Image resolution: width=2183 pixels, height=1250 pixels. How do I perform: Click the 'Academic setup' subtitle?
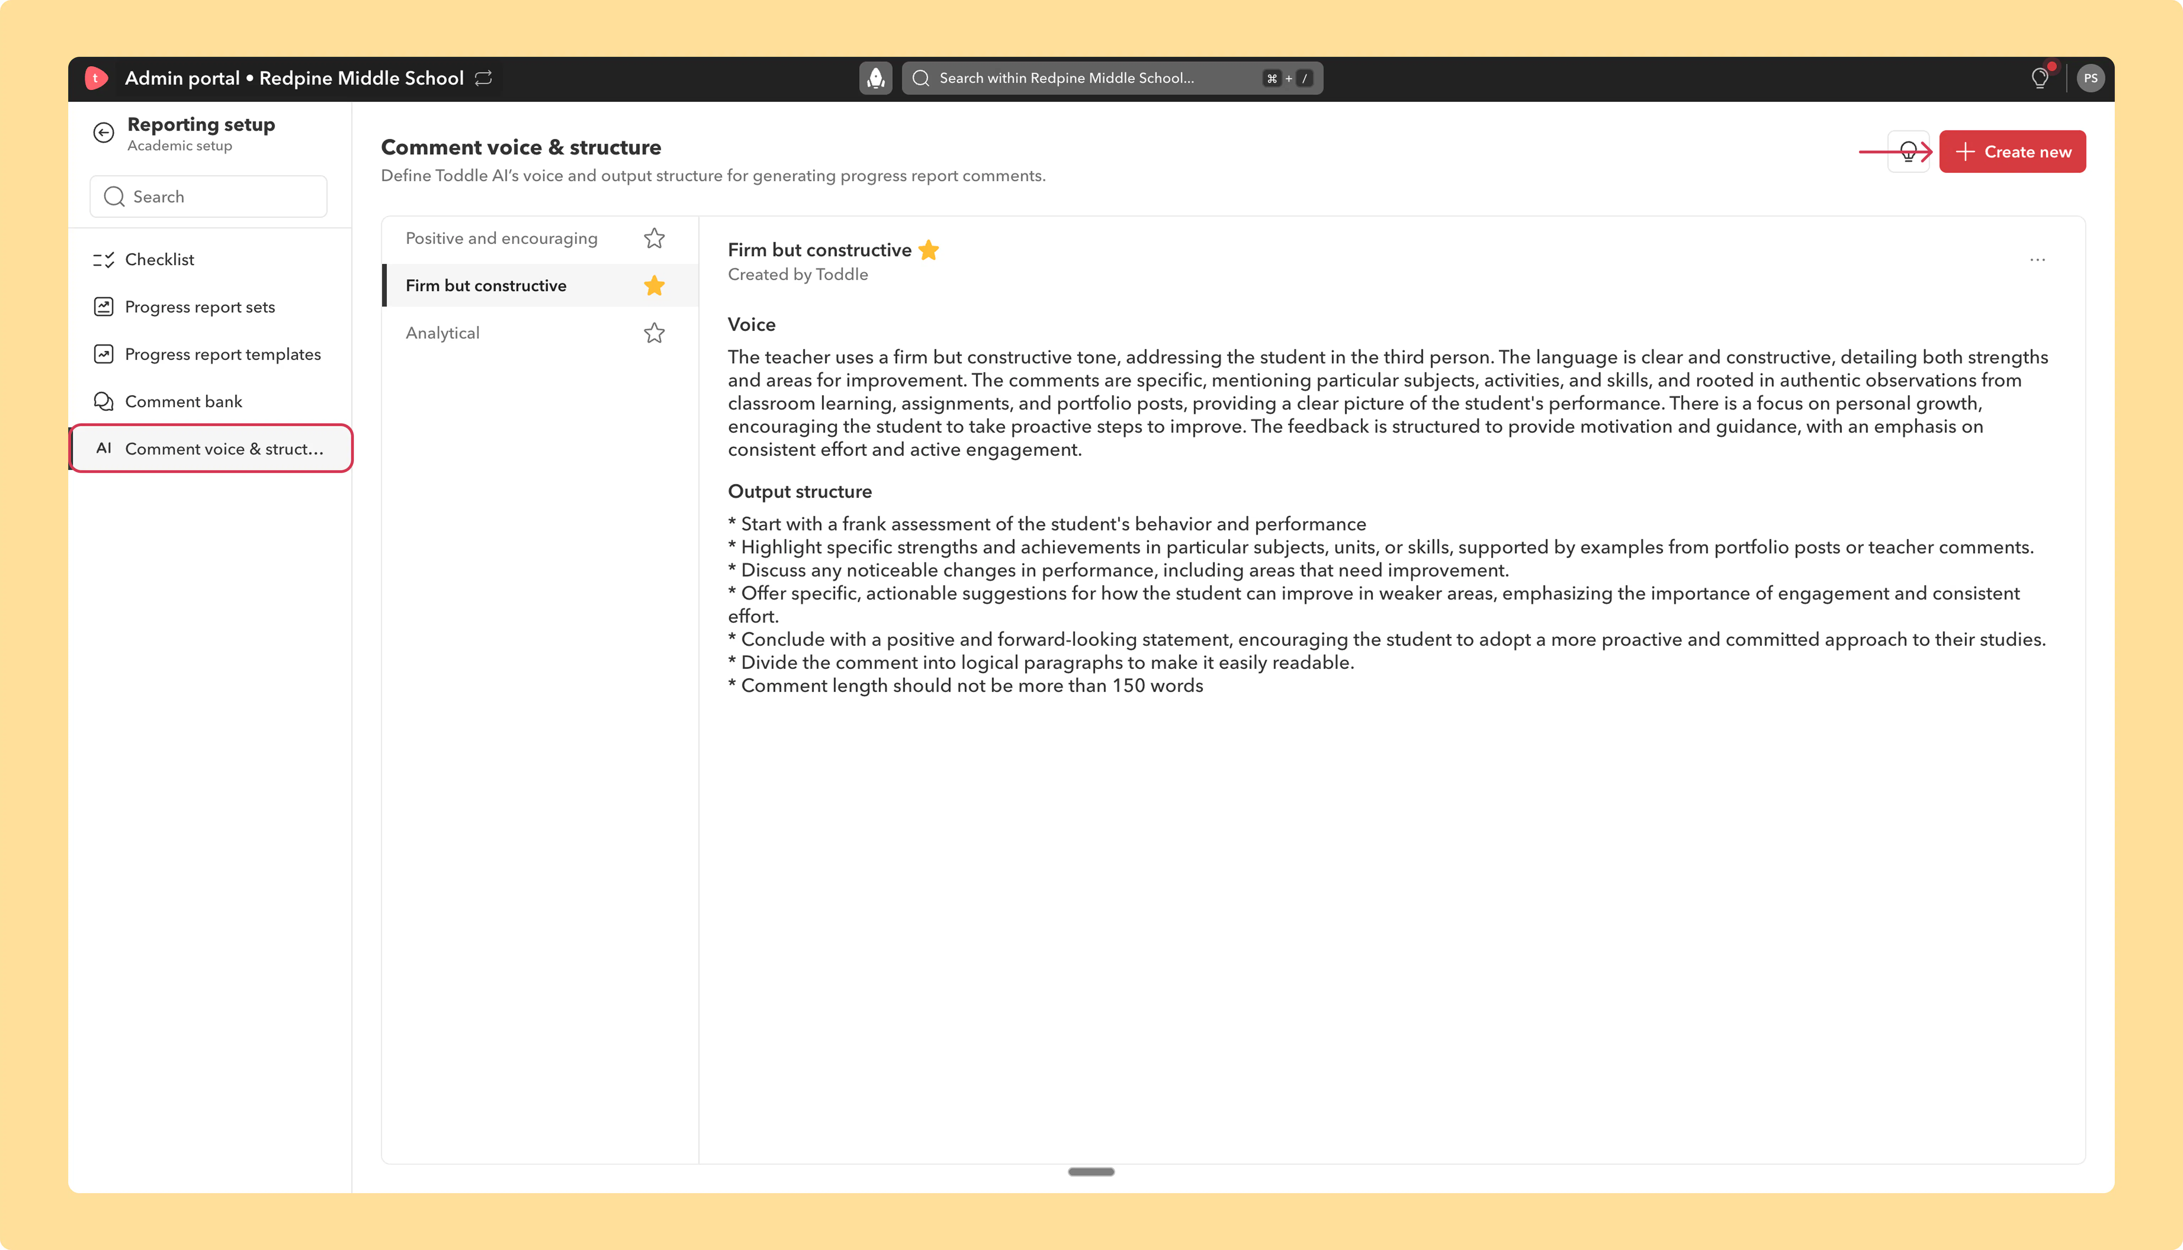pos(179,146)
